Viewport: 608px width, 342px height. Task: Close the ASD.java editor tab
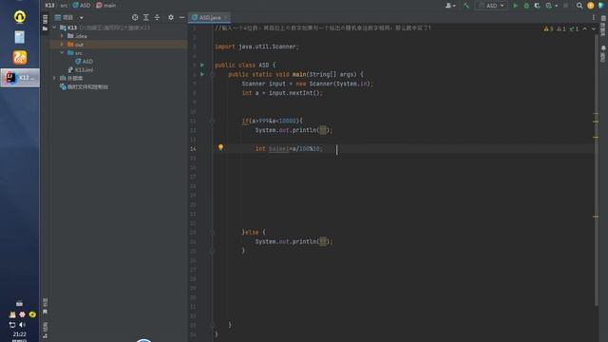pyautogui.click(x=226, y=17)
